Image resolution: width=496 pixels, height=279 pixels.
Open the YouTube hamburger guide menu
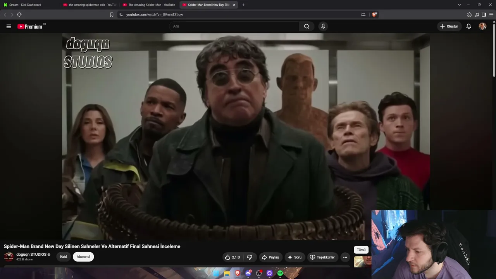9,26
